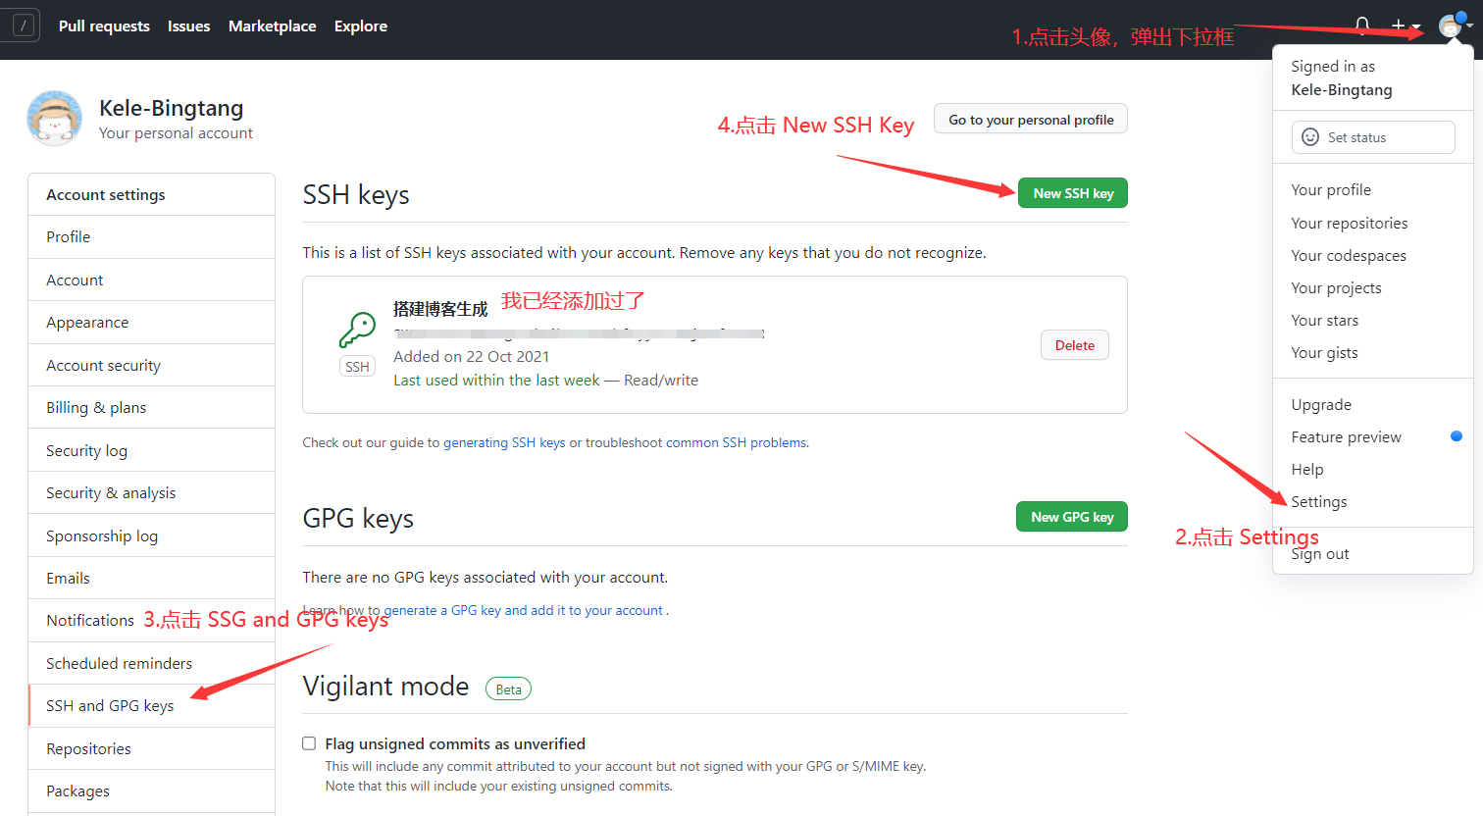The height and width of the screenshot is (816, 1483).
Task: Click the Feature preview blue dot indicator
Action: [1457, 436]
